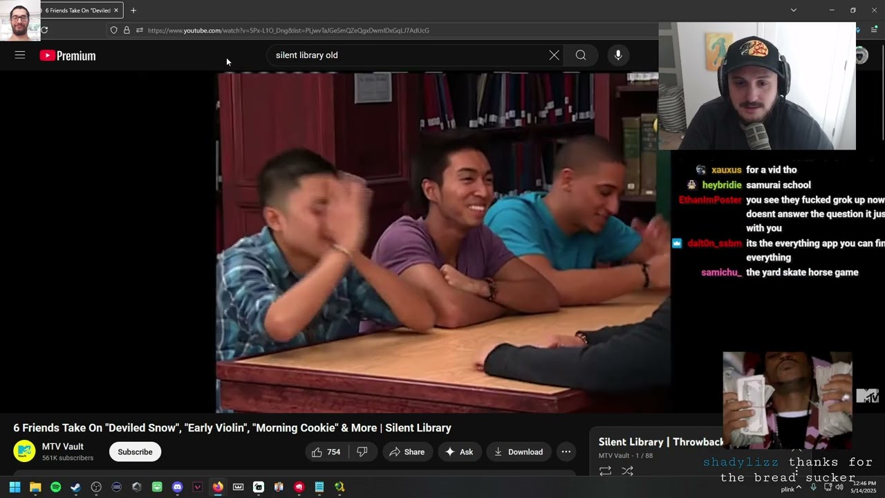Click the Share button
The image size is (885, 498).
407,452
